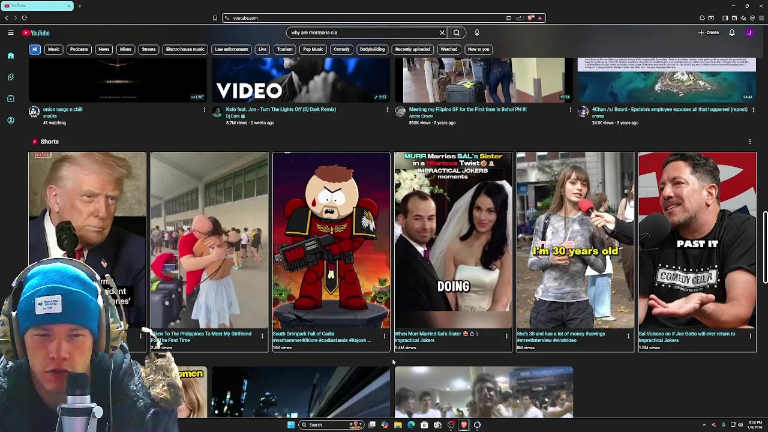Click the Windows taskbar Search box
Screen dimensions: 768x432
click(x=332, y=425)
